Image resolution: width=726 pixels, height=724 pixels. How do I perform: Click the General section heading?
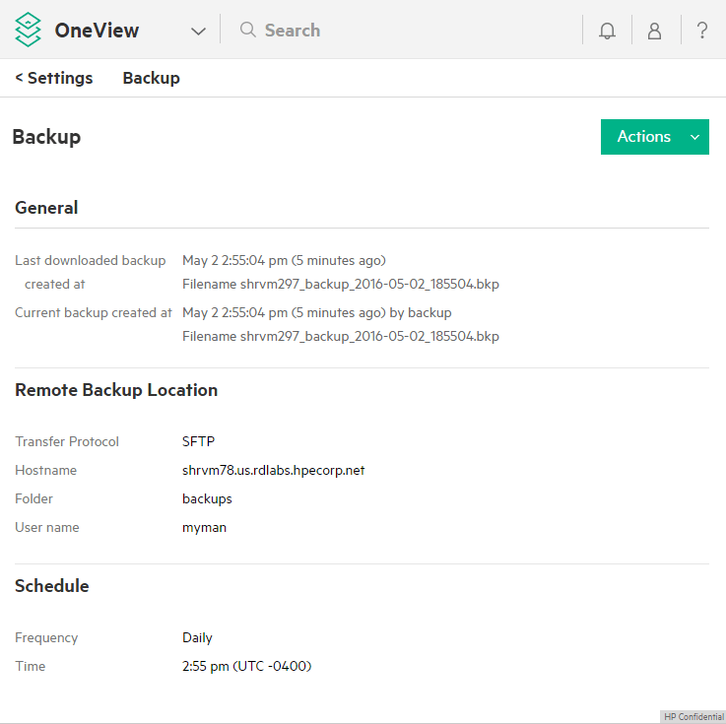tap(46, 208)
